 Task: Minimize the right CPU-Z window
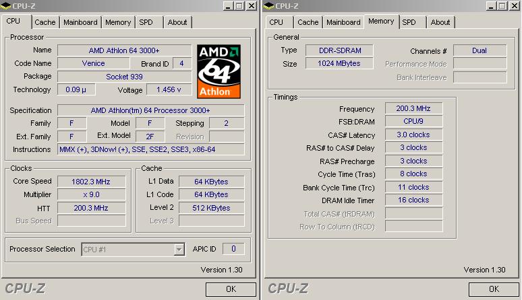pos(491,5)
